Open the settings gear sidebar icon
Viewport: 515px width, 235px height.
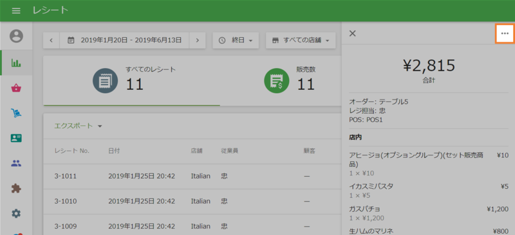16,213
